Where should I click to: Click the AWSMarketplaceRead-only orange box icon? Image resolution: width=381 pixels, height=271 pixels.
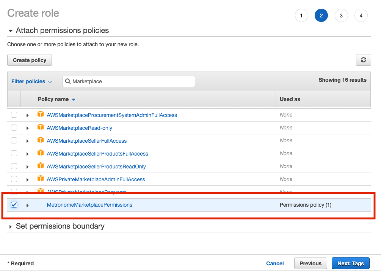tap(41, 128)
